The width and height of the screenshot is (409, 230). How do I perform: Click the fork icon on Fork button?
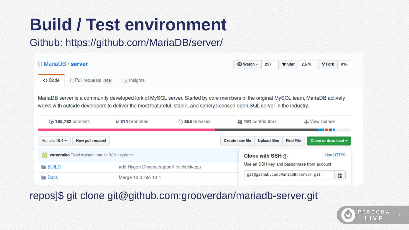[323, 64]
